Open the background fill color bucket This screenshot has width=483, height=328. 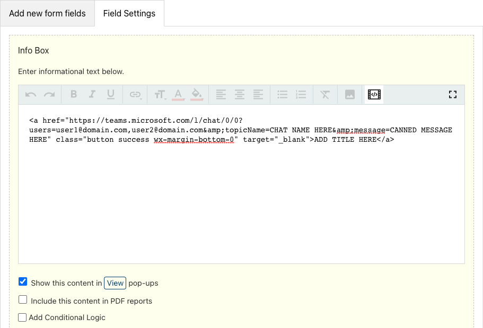point(197,94)
